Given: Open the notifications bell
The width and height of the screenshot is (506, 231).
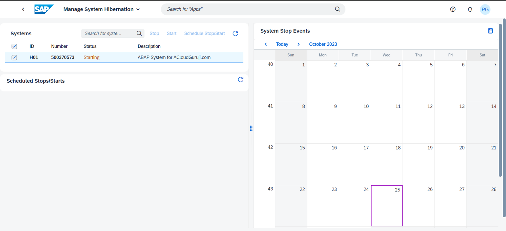Looking at the screenshot, I should pos(470,10).
